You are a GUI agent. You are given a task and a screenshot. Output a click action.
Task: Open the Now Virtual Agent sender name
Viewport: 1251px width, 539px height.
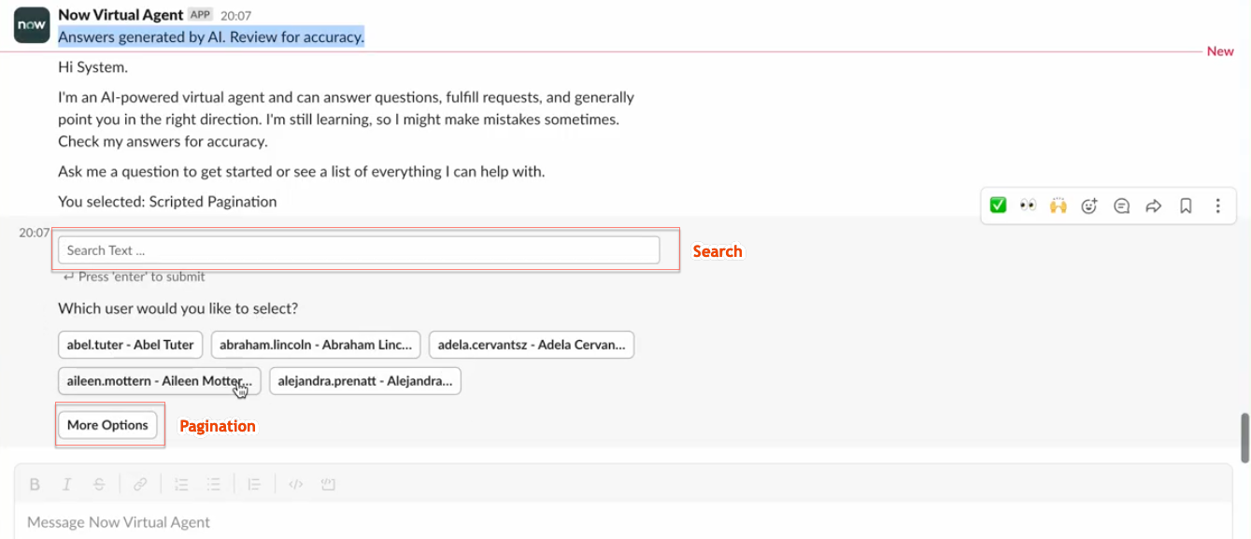tap(121, 15)
